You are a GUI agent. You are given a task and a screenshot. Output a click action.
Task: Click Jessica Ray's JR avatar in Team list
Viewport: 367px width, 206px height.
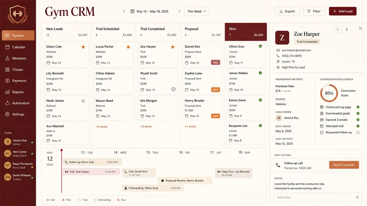8,142
